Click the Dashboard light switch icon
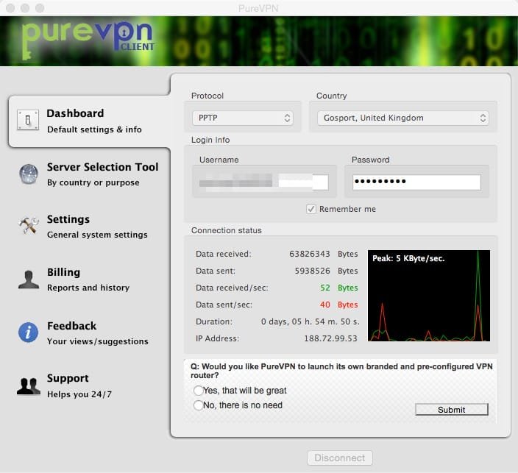 coord(29,121)
